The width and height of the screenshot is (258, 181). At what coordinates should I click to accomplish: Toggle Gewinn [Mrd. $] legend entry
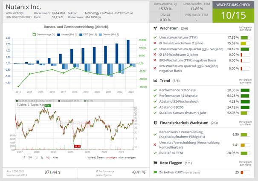pyautogui.click(x=109, y=34)
